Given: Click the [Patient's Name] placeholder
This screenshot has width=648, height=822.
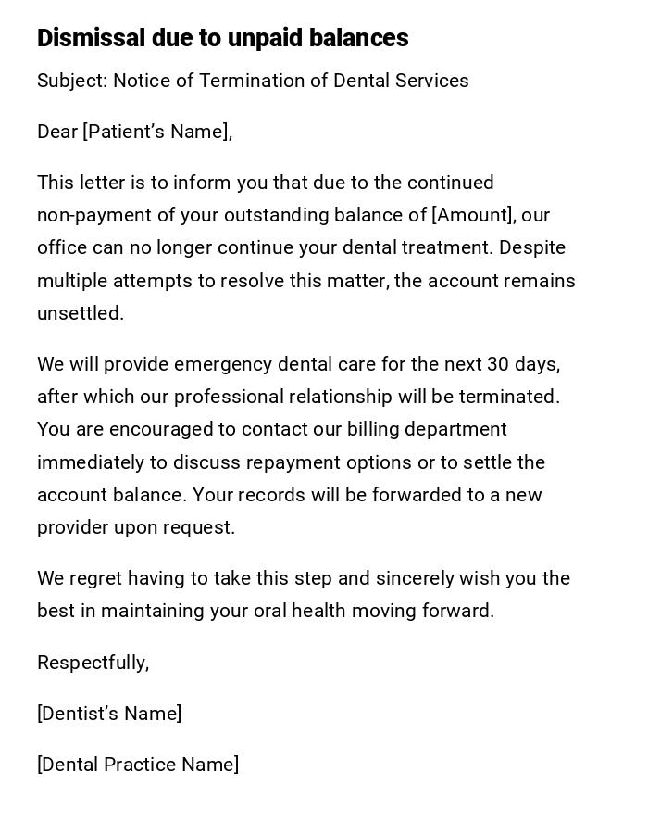Looking at the screenshot, I should 156,132.
